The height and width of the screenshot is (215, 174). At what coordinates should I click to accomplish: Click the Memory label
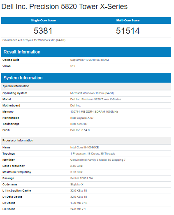pyautogui.click(x=8, y=112)
